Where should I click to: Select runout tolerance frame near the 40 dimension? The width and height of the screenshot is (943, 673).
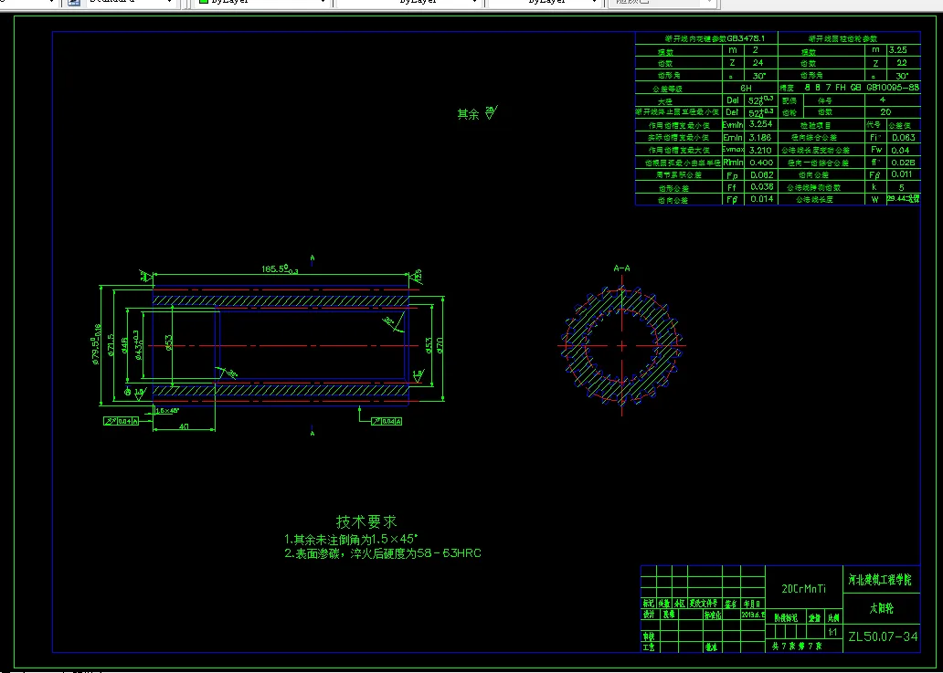[122, 421]
